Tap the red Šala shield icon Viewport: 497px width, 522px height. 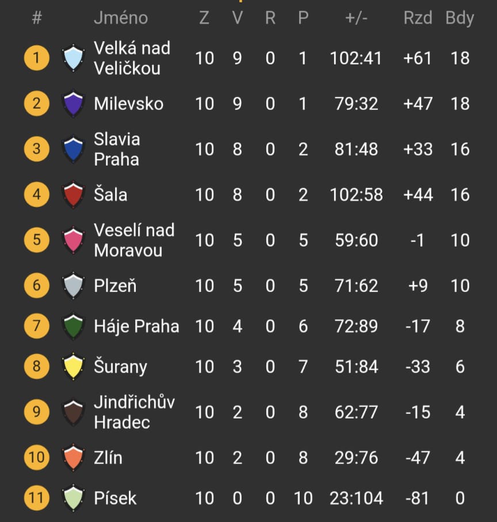(x=73, y=195)
